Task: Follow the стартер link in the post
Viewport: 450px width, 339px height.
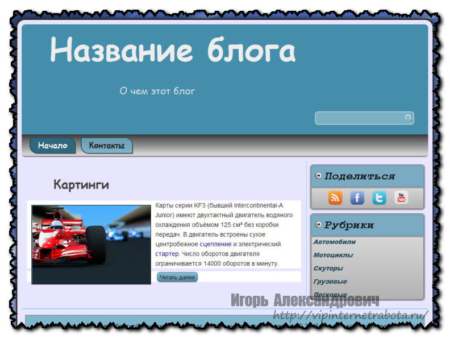Action: point(167,254)
